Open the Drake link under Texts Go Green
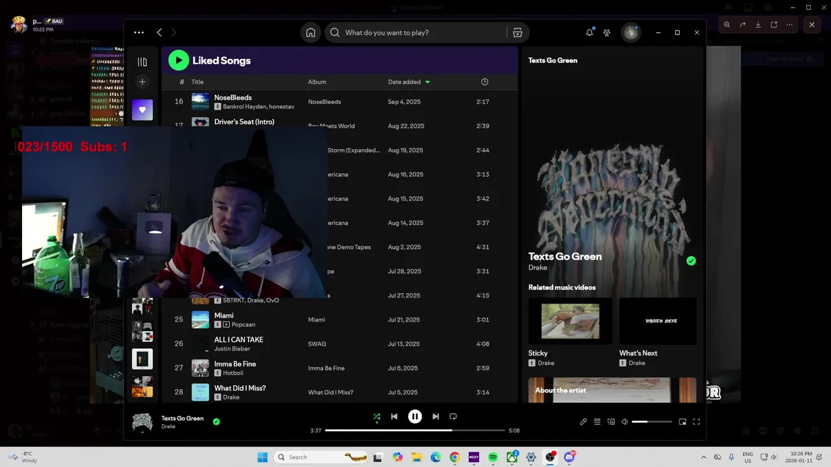Viewport: 831px width, 467px height. click(x=538, y=267)
